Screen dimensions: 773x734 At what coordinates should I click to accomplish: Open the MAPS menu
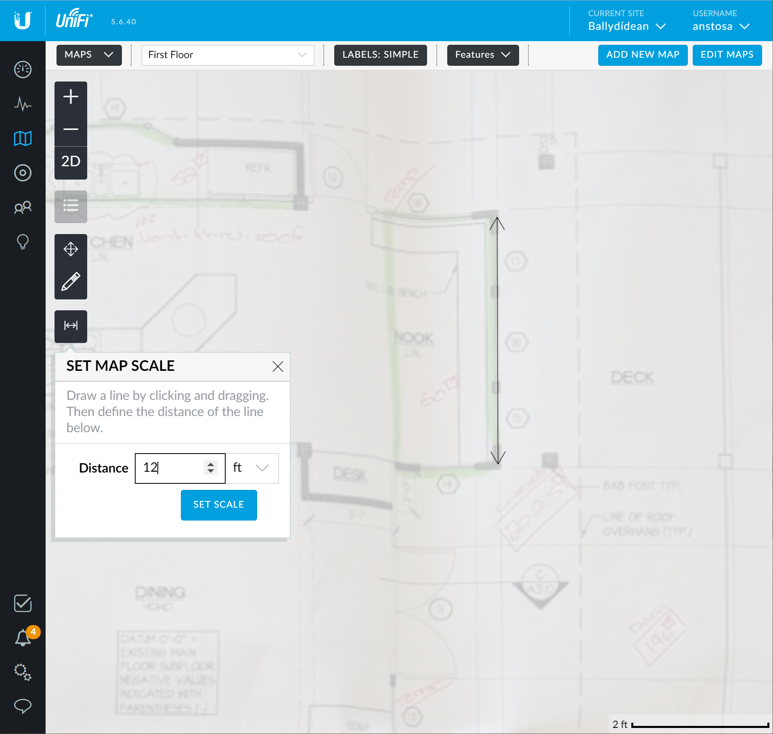89,55
